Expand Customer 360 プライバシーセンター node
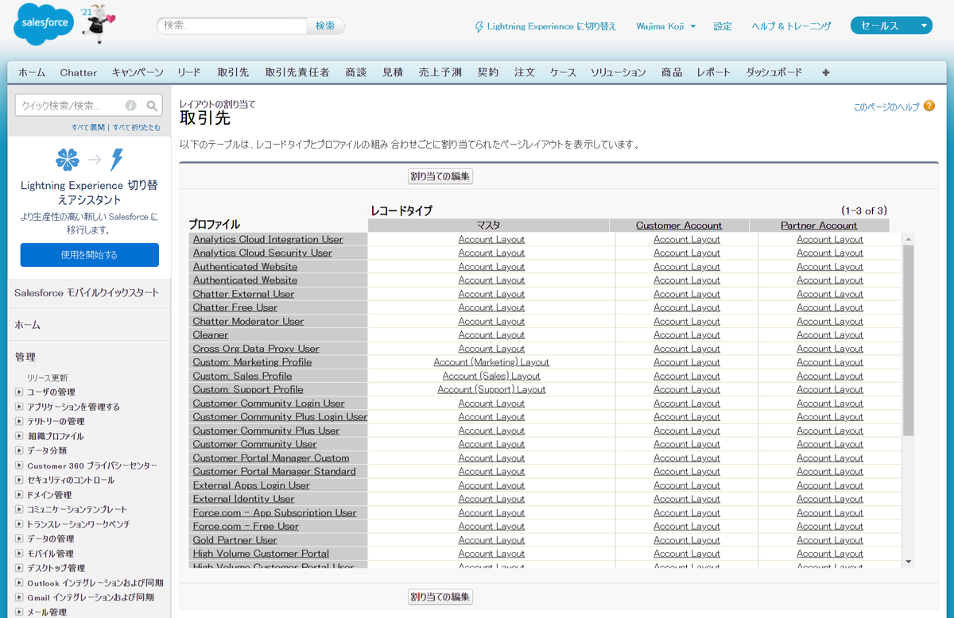 (19, 465)
